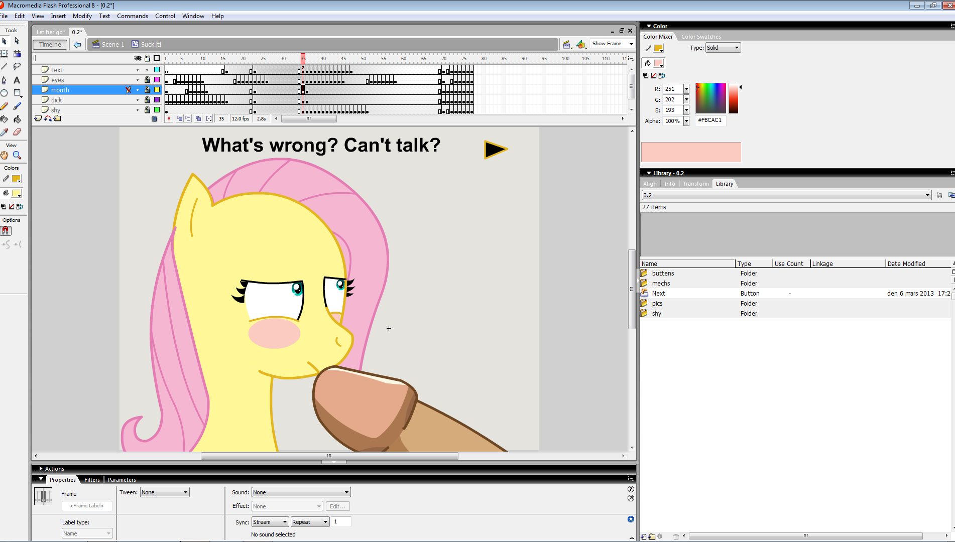This screenshot has width=955, height=542.
Task: Click the Name column header in Library
Action: pyautogui.click(x=688, y=263)
